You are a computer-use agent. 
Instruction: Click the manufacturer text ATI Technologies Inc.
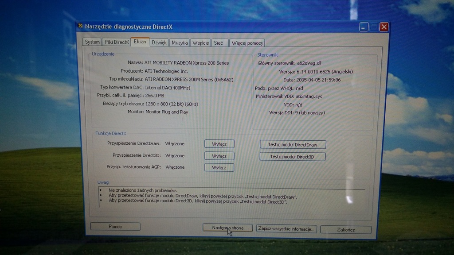(166, 71)
